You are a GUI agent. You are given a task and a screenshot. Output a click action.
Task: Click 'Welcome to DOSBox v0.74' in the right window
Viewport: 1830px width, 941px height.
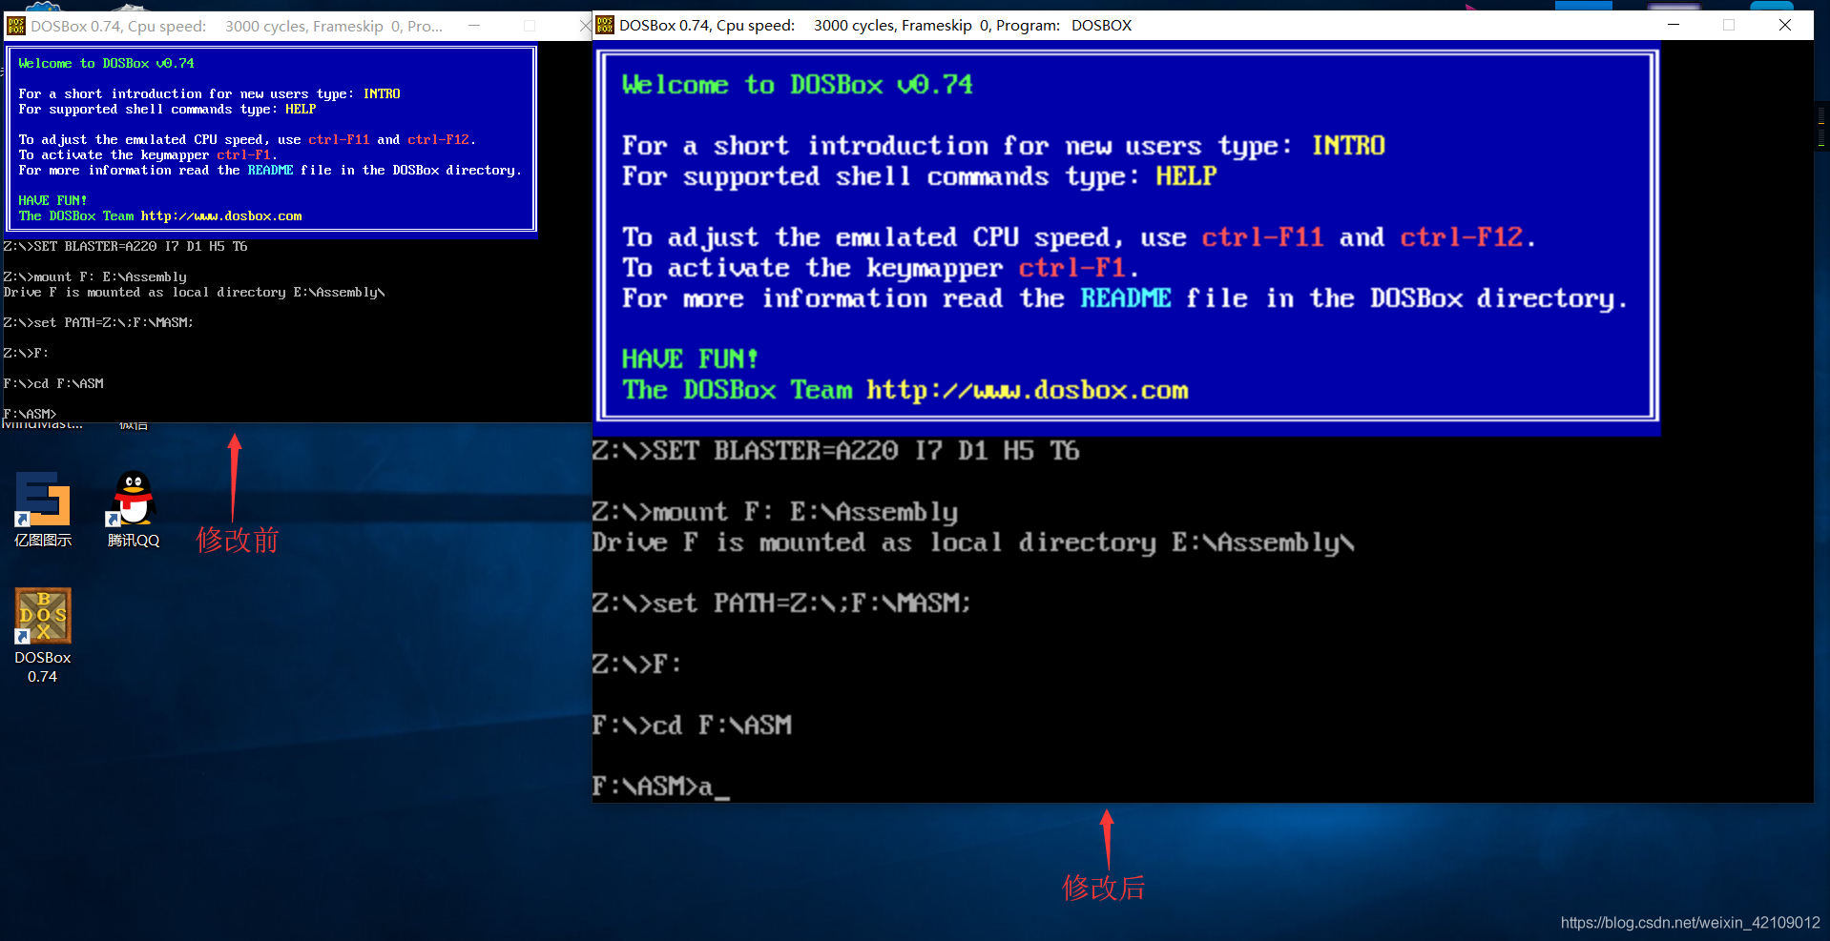pyautogui.click(x=798, y=85)
